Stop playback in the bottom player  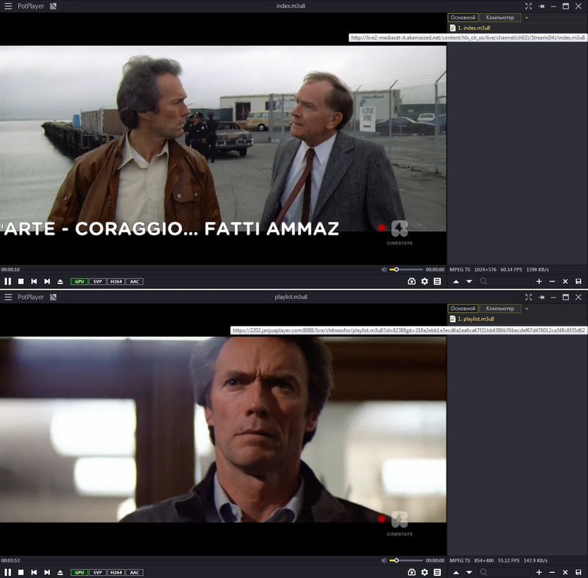pyautogui.click(x=21, y=572)
